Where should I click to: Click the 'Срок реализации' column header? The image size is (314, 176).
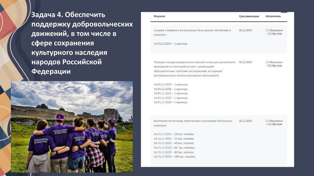[249, 17]
